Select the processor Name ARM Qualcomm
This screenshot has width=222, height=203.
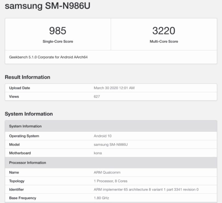point(107,172)
